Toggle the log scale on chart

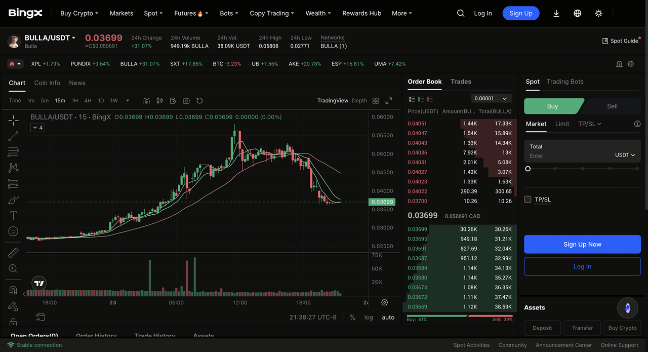(x=369, y=318)
